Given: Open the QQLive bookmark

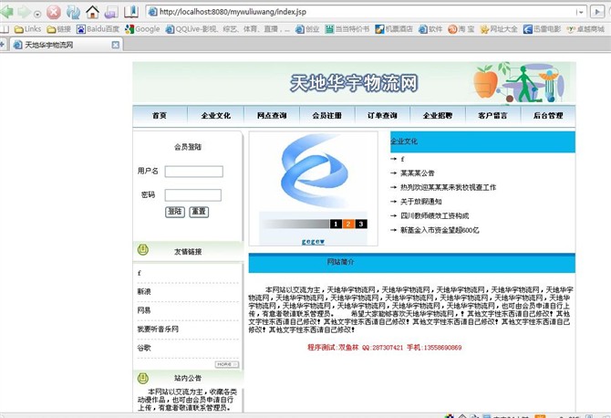Looking at the screenshot, I should pos(228,29).
